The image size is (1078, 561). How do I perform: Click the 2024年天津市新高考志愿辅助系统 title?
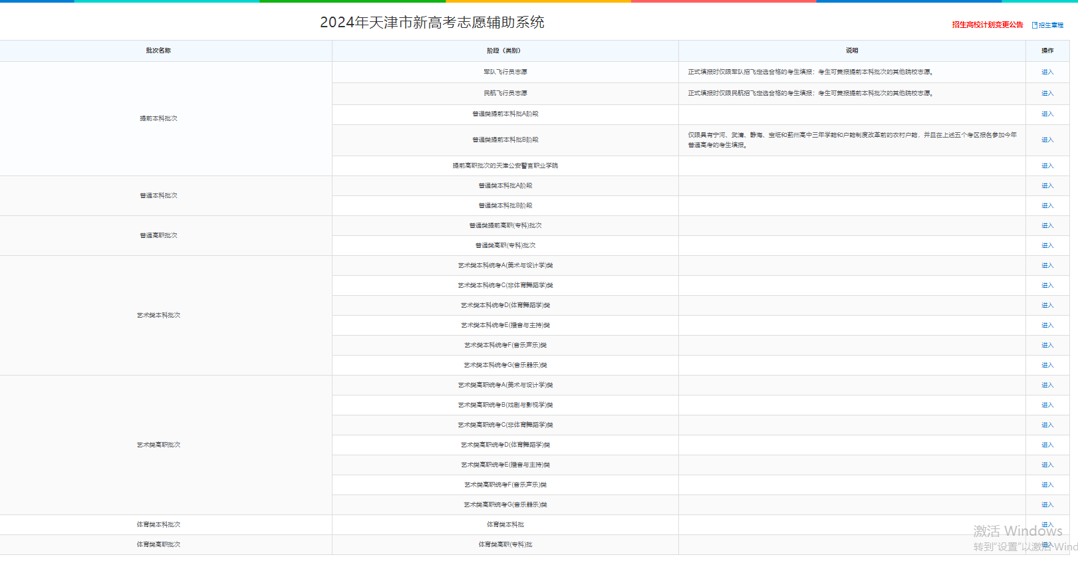pos(432,23)
